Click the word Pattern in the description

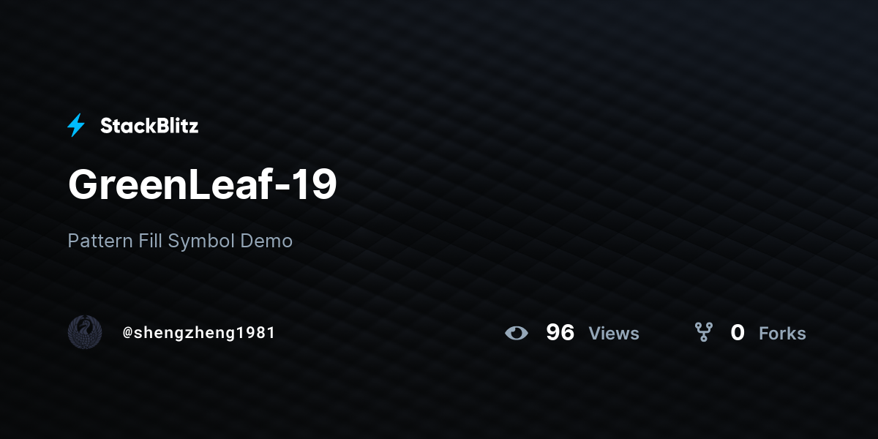pos(100,241)
